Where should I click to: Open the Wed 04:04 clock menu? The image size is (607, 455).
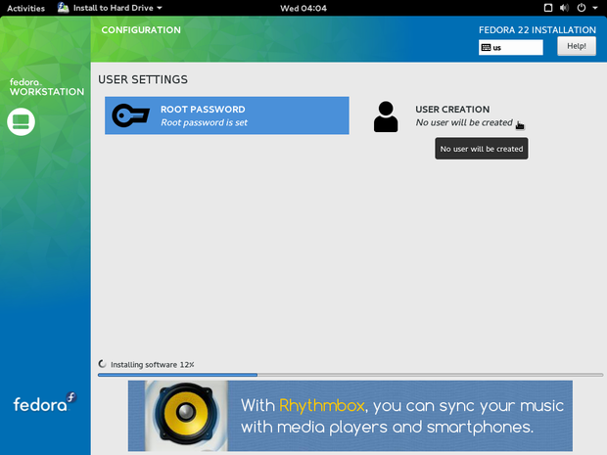(x=303, y=8)
